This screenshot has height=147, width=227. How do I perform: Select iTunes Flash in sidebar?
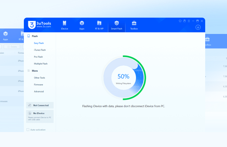click(40, 50)
